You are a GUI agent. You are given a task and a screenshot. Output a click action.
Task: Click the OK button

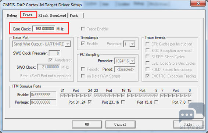coord(87,124)
